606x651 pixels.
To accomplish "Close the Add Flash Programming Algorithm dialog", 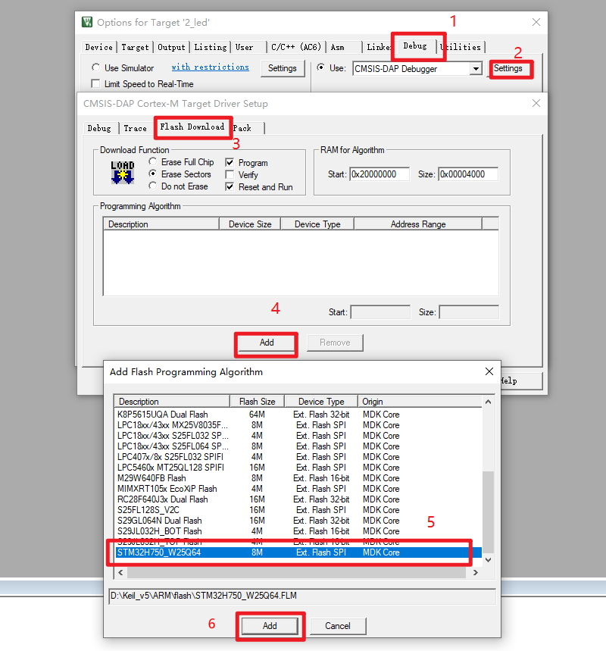I will pos(489,371).
